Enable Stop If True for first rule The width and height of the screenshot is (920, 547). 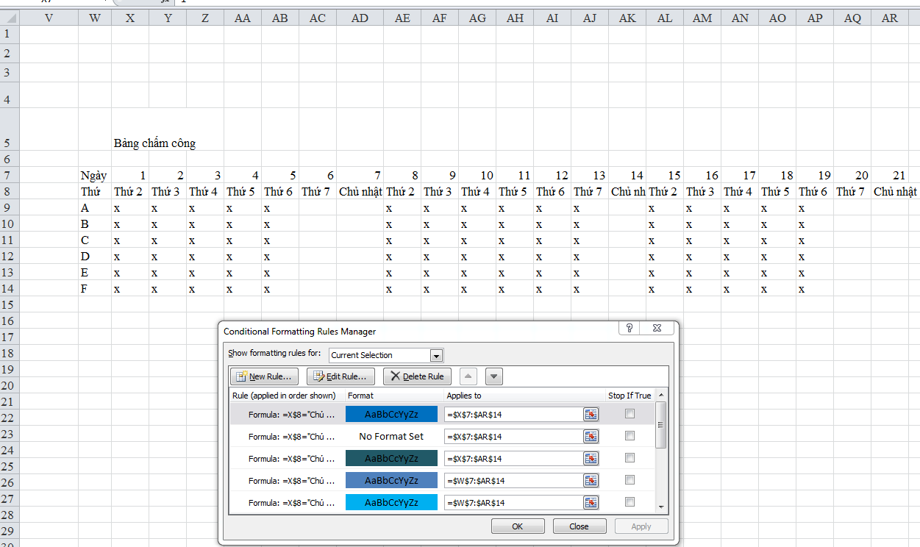(x=630, y=414)
